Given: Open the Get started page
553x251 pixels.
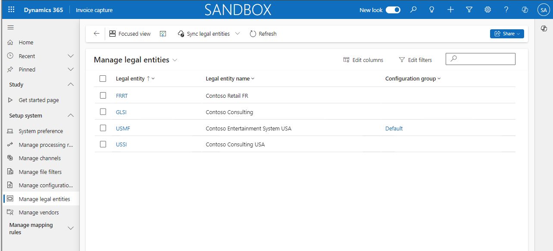Looking at the screenshot, I should (38, 99).
